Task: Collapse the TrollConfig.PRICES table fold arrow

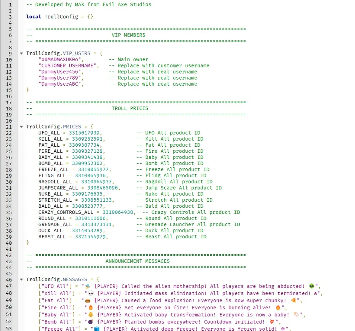Action: pyautogui.click(x=22, y=127)
